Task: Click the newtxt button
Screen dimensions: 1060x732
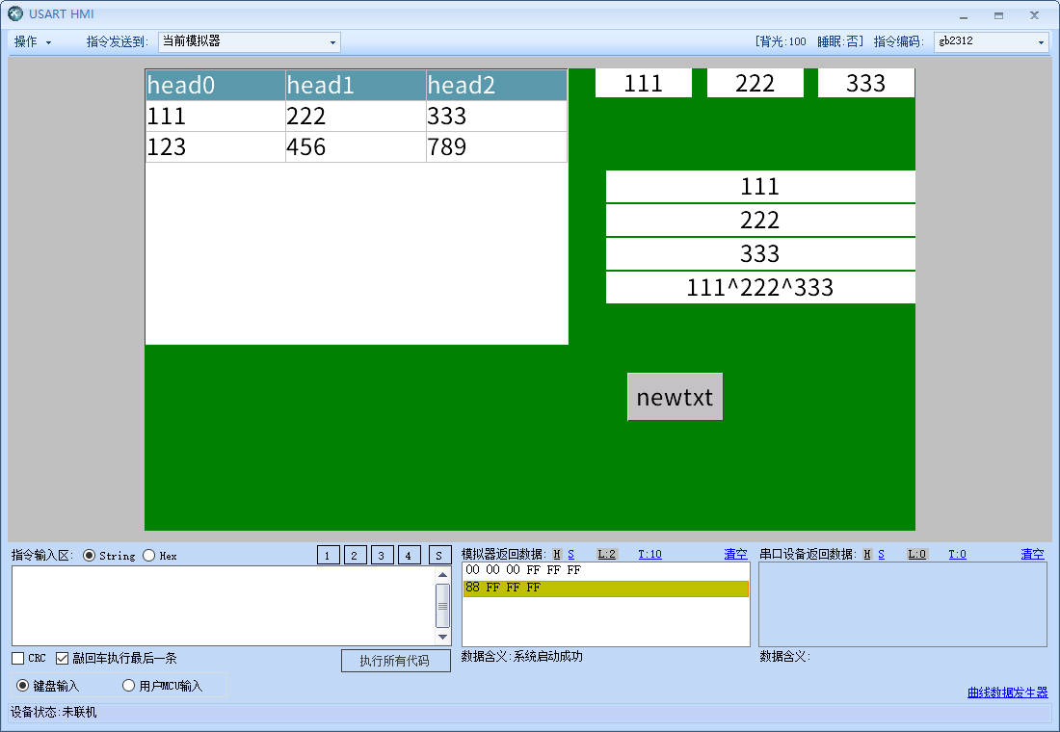Action: tap(675, 397)
